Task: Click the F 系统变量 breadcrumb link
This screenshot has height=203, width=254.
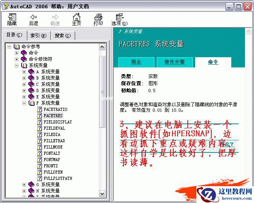Action: [131, 31]
